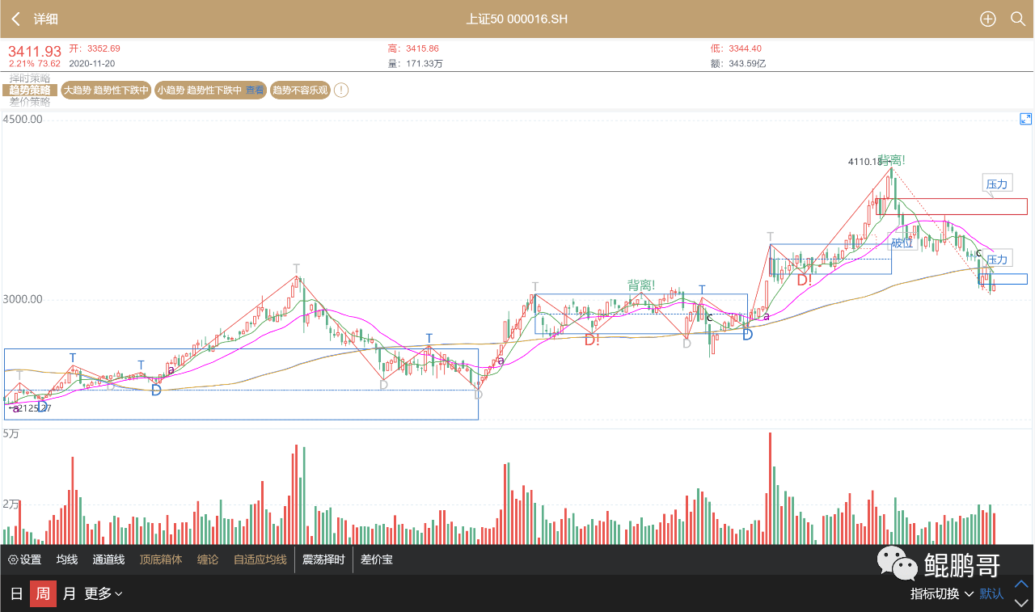Toggle the 缠论 overlay

coord(208,559)
